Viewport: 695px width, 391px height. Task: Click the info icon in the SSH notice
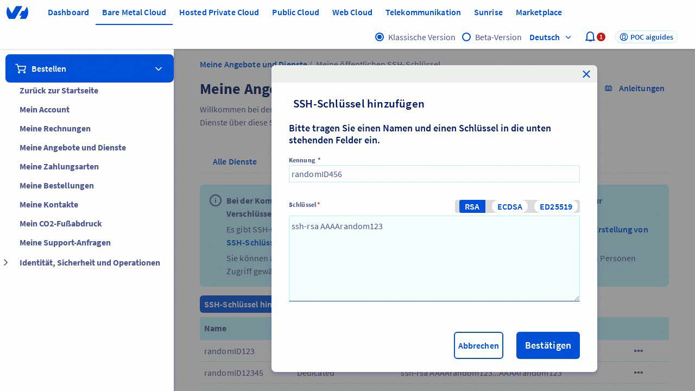click(216, 200)
